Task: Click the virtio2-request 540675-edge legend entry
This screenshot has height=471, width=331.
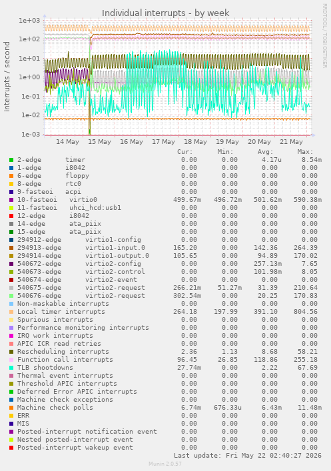Action: tap(81, 288)
